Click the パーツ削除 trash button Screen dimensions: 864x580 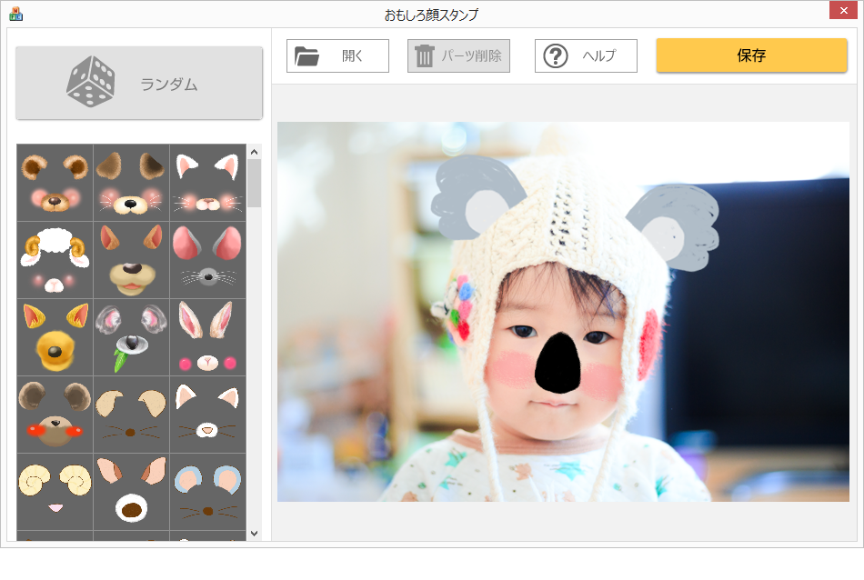458,56
